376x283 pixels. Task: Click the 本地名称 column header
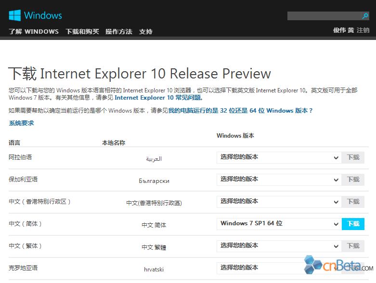(114, 143)
